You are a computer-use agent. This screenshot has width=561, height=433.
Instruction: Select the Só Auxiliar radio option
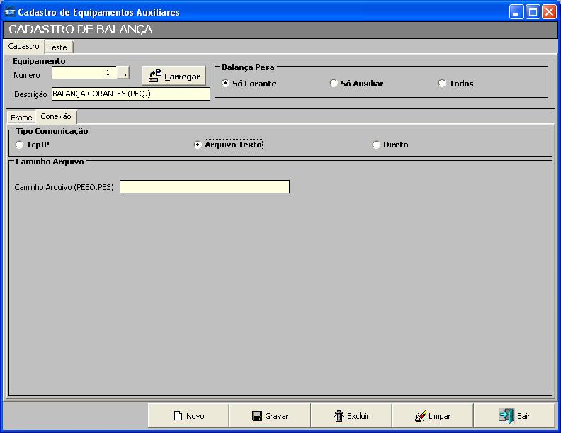(x=334, y=84)
